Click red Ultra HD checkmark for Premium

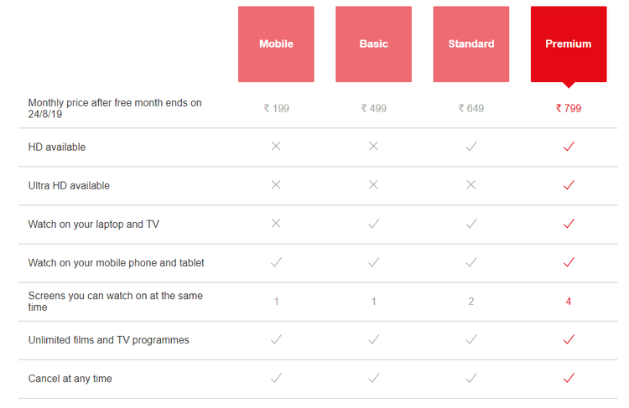pyautogui.click(x=569, y=185)
